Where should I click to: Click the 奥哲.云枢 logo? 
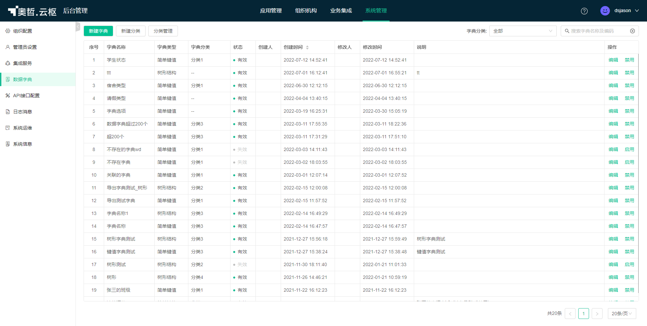point(32,11)
